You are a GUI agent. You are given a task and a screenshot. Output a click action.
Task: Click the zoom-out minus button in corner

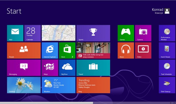pyautogui.click(x=175, y=103)
